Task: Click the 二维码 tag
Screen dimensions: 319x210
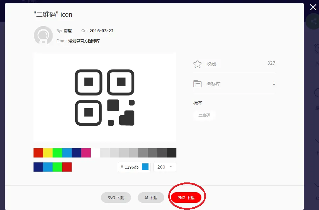Action: click(x=204, y=115)
